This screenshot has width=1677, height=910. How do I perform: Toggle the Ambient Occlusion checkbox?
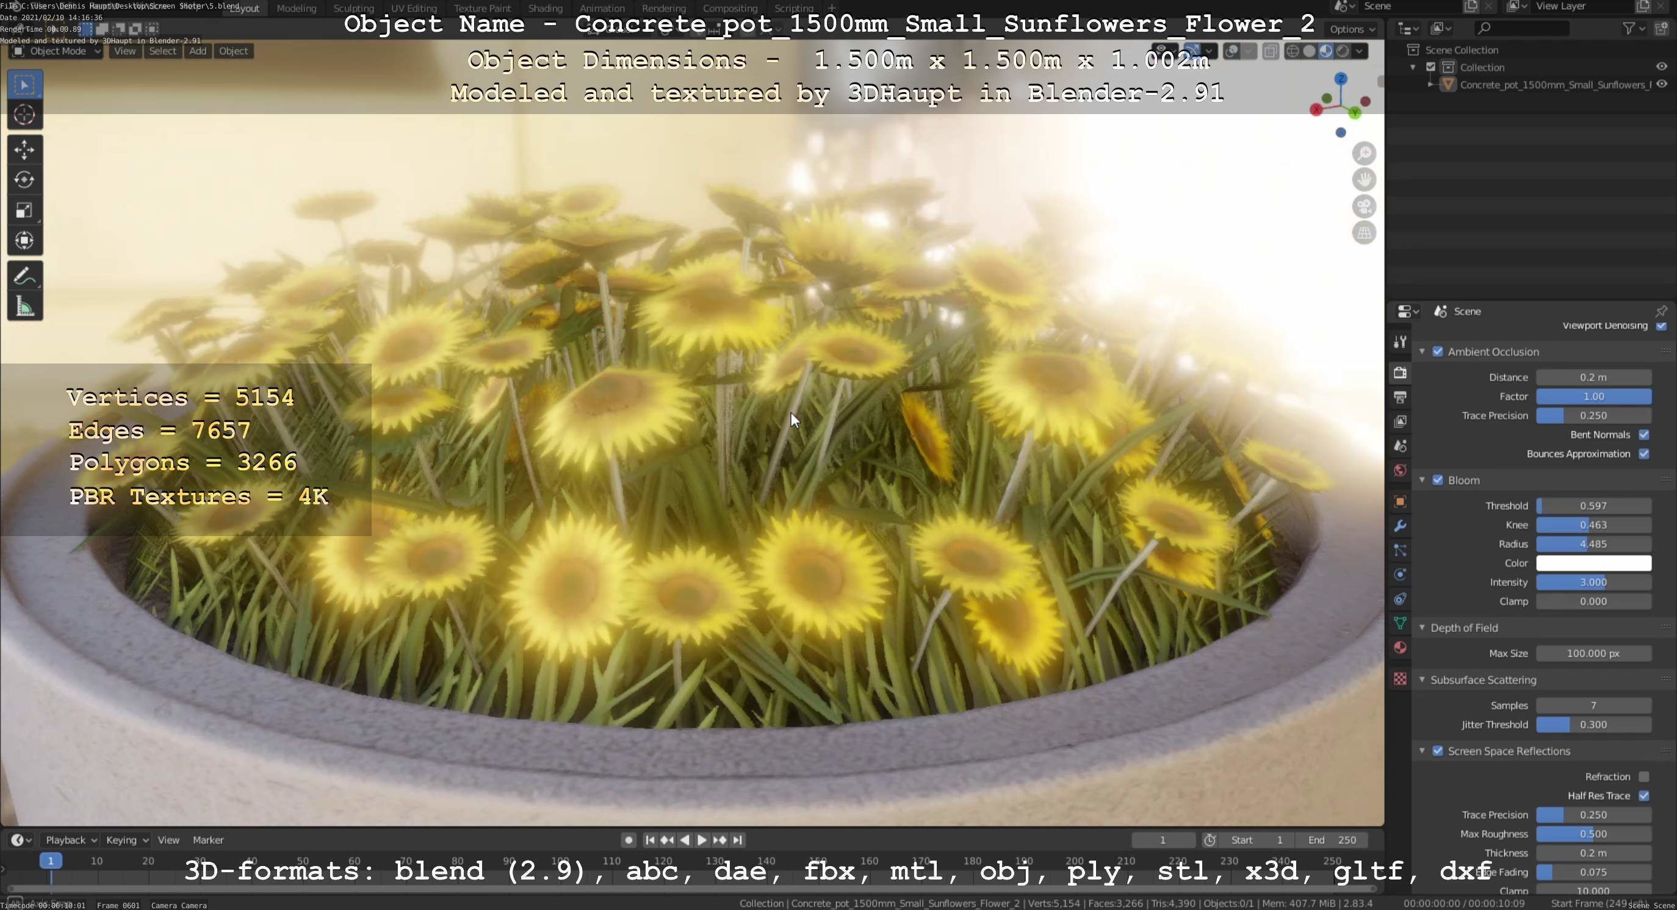tap(1438, 352)
